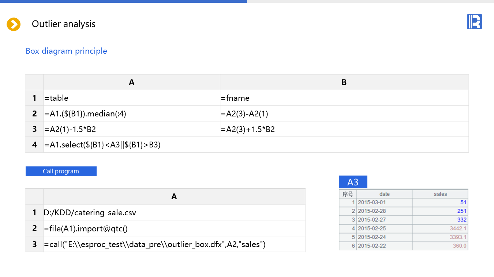Select the catering_sale.csv path cell
Viewport: 494px width, 277px height.
(x=174, y=212)
